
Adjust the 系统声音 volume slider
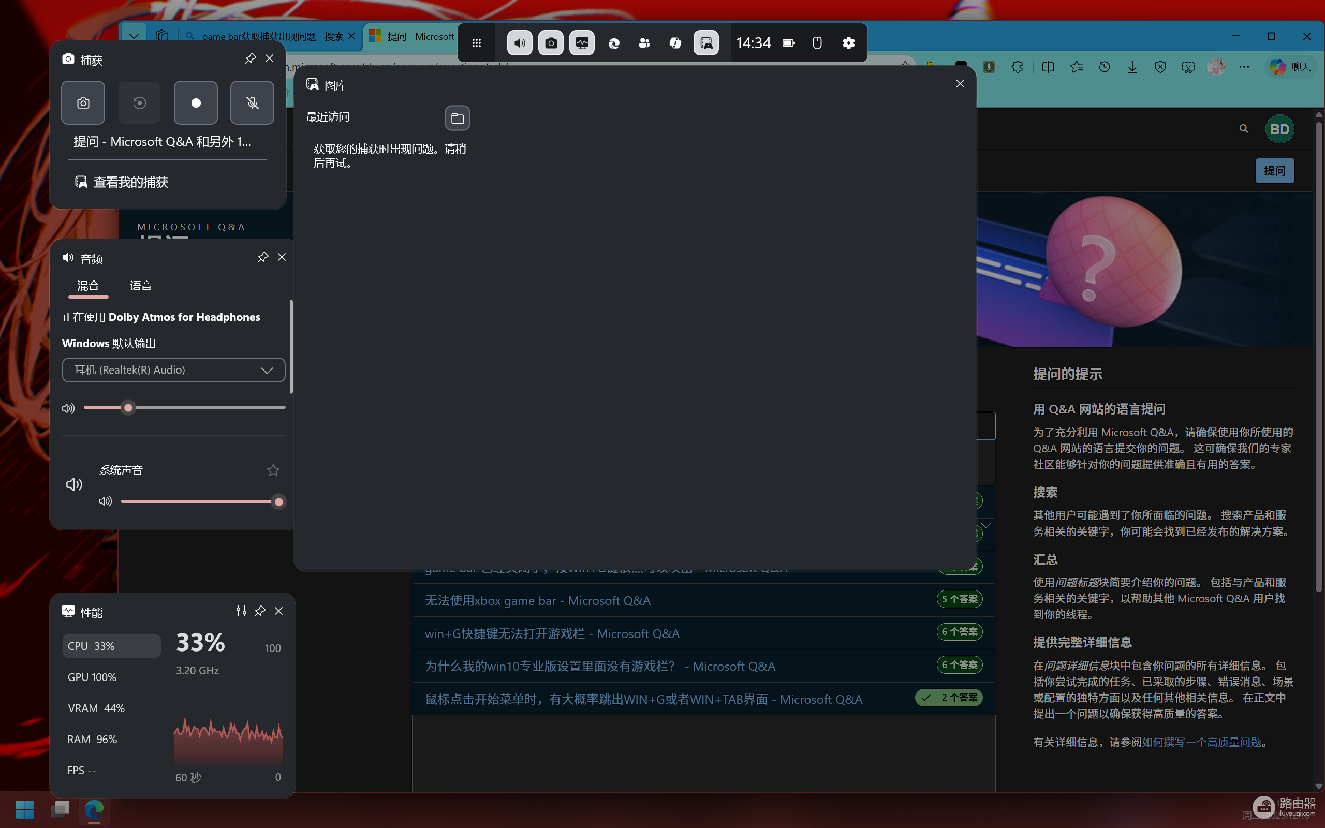click(202, 501)
